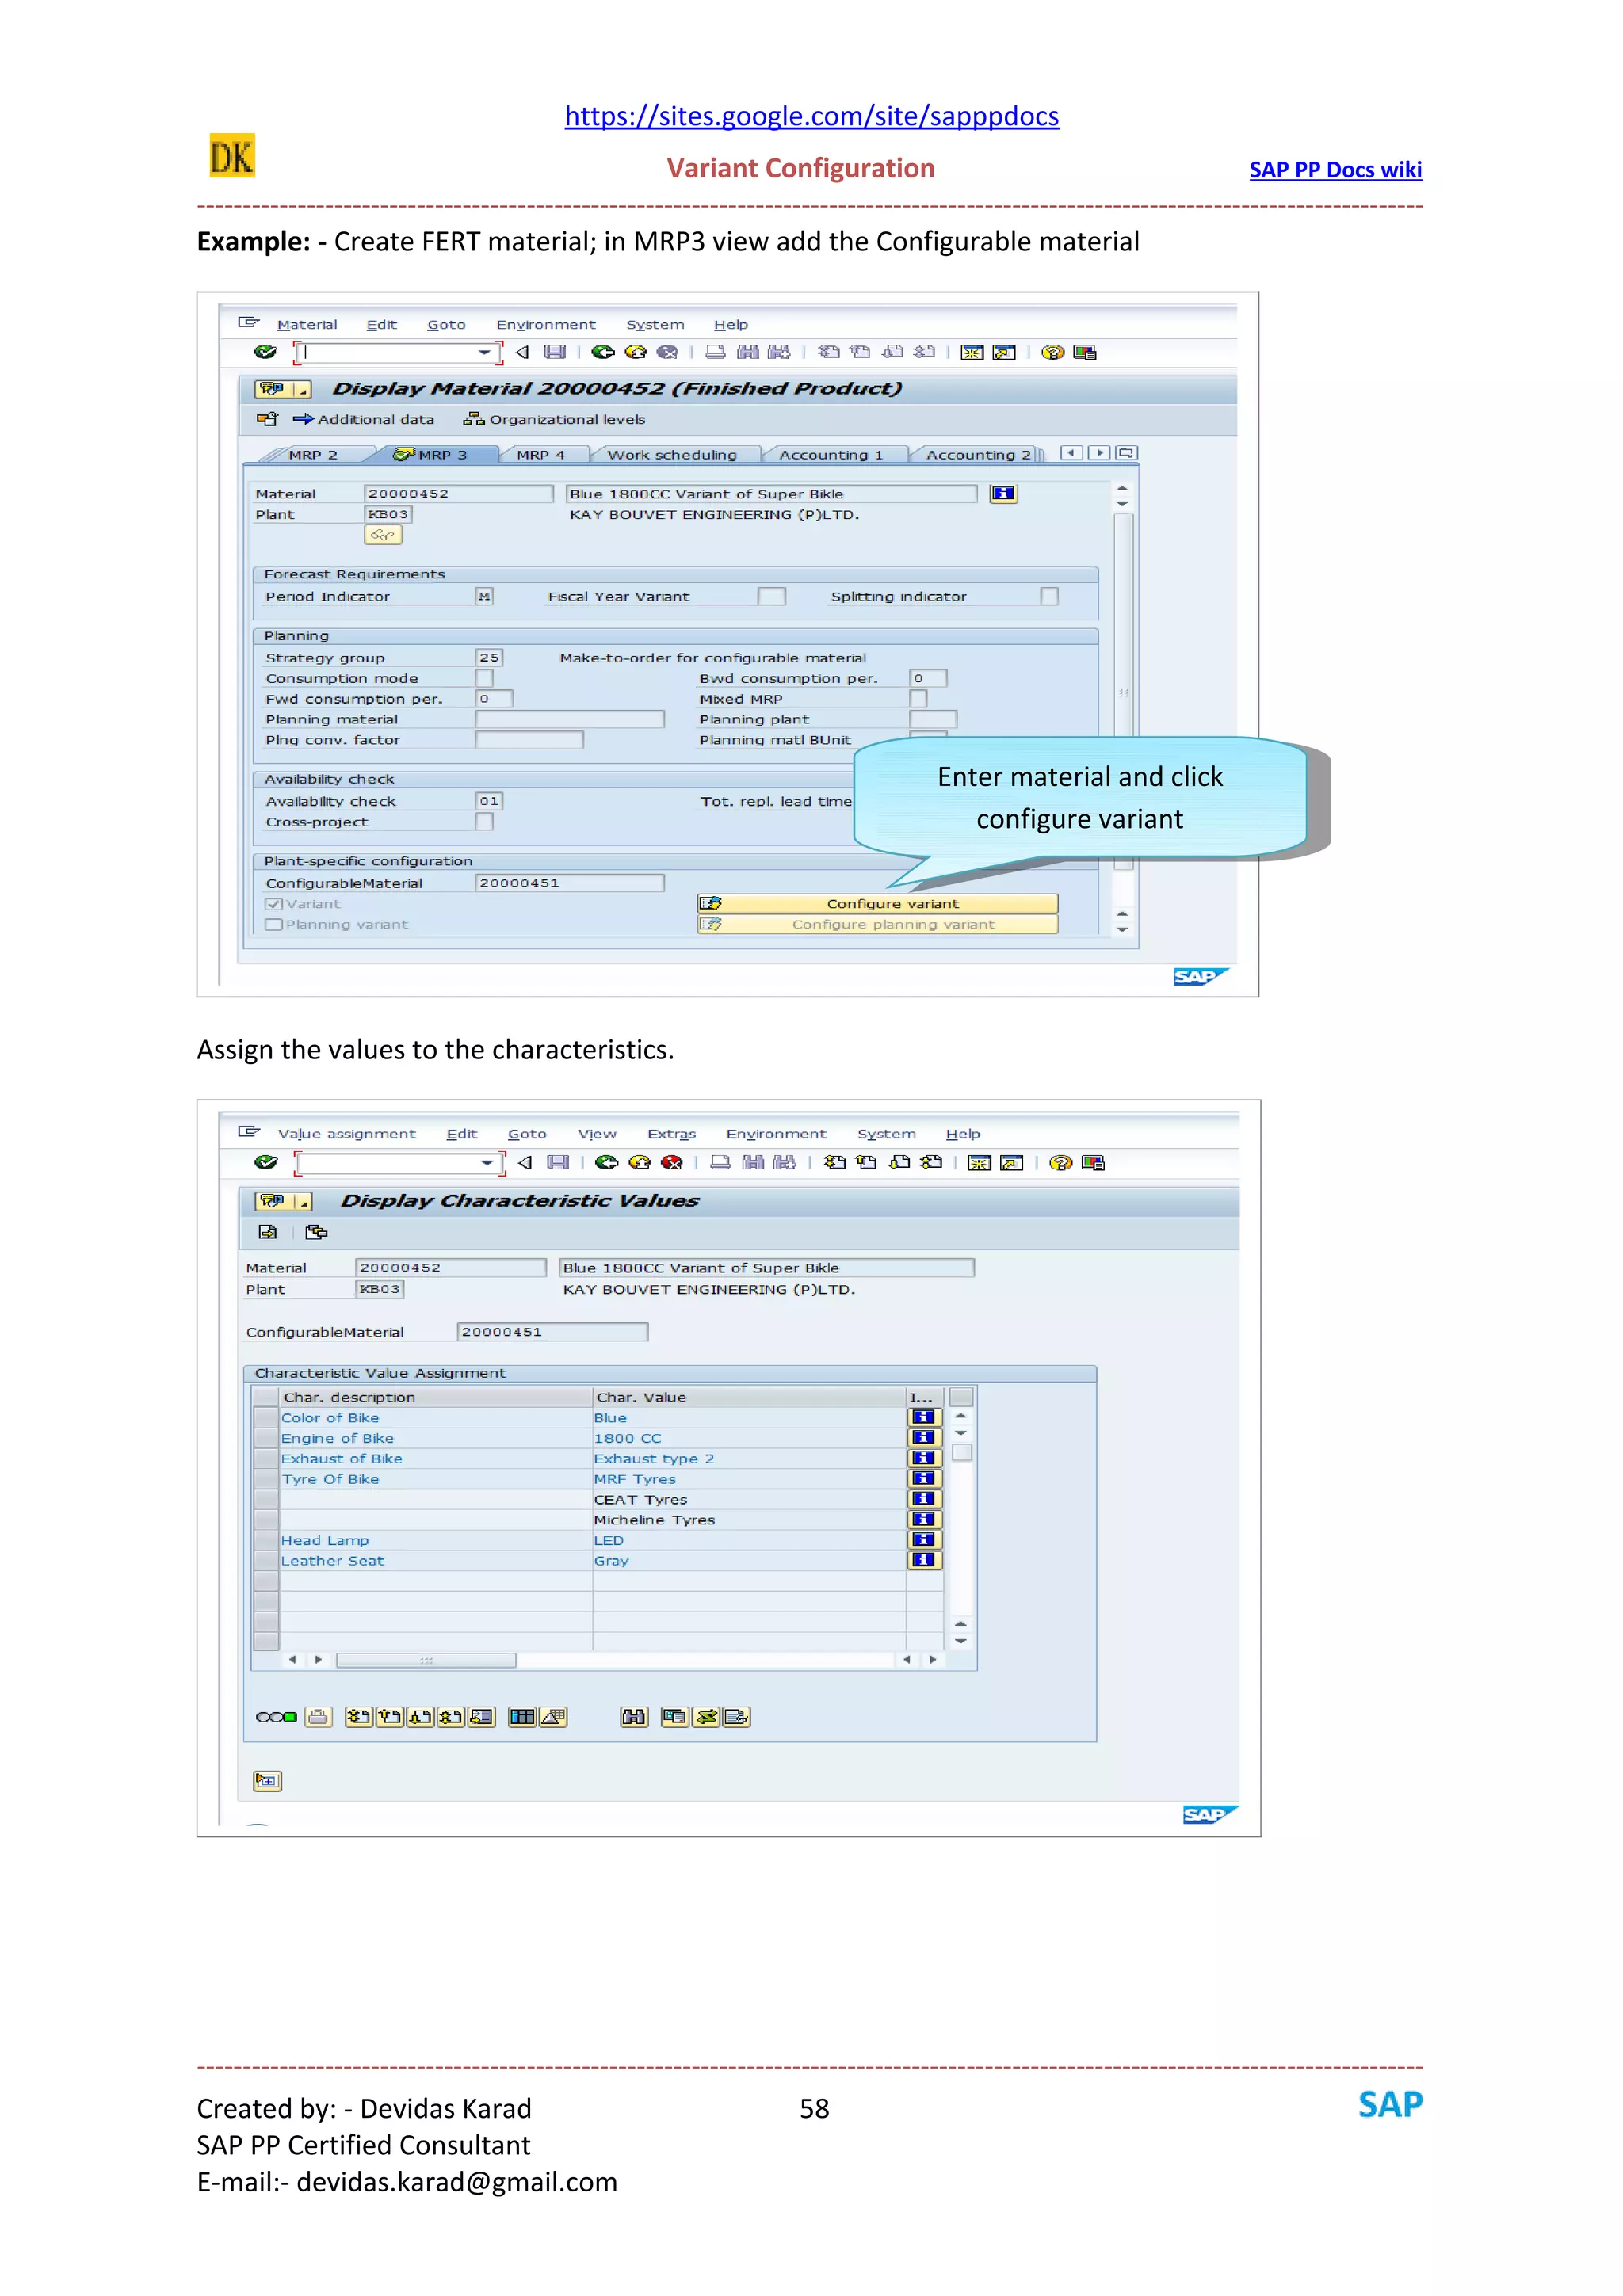Click yellow Exit icon in Display Material toolbar
This screenshot has width=1623, height=2296.
(x=635, y=352)
